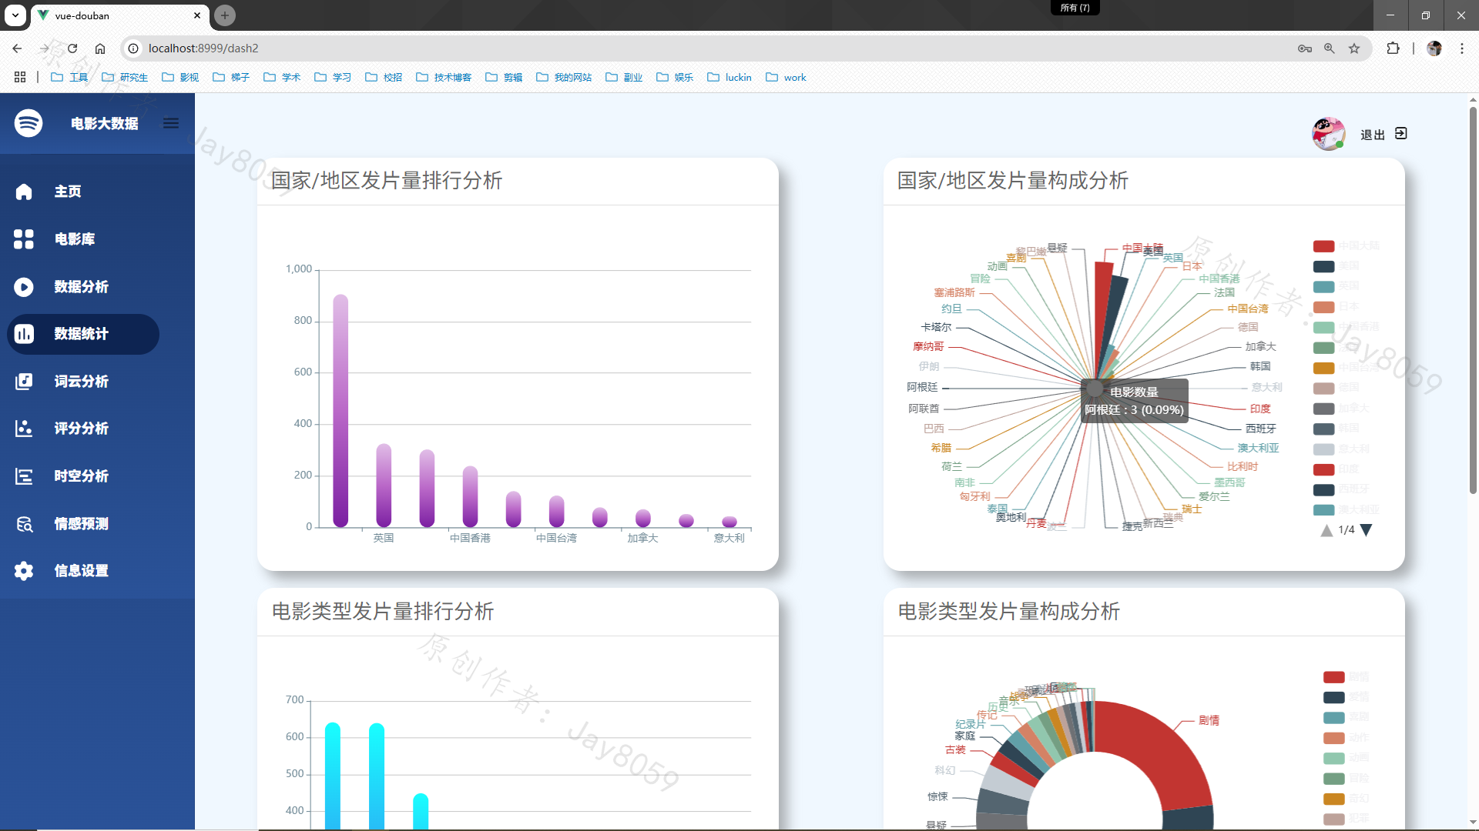
Task: Click the page vertical scrollbar thumb
Action: click(x=1473, y=300)
